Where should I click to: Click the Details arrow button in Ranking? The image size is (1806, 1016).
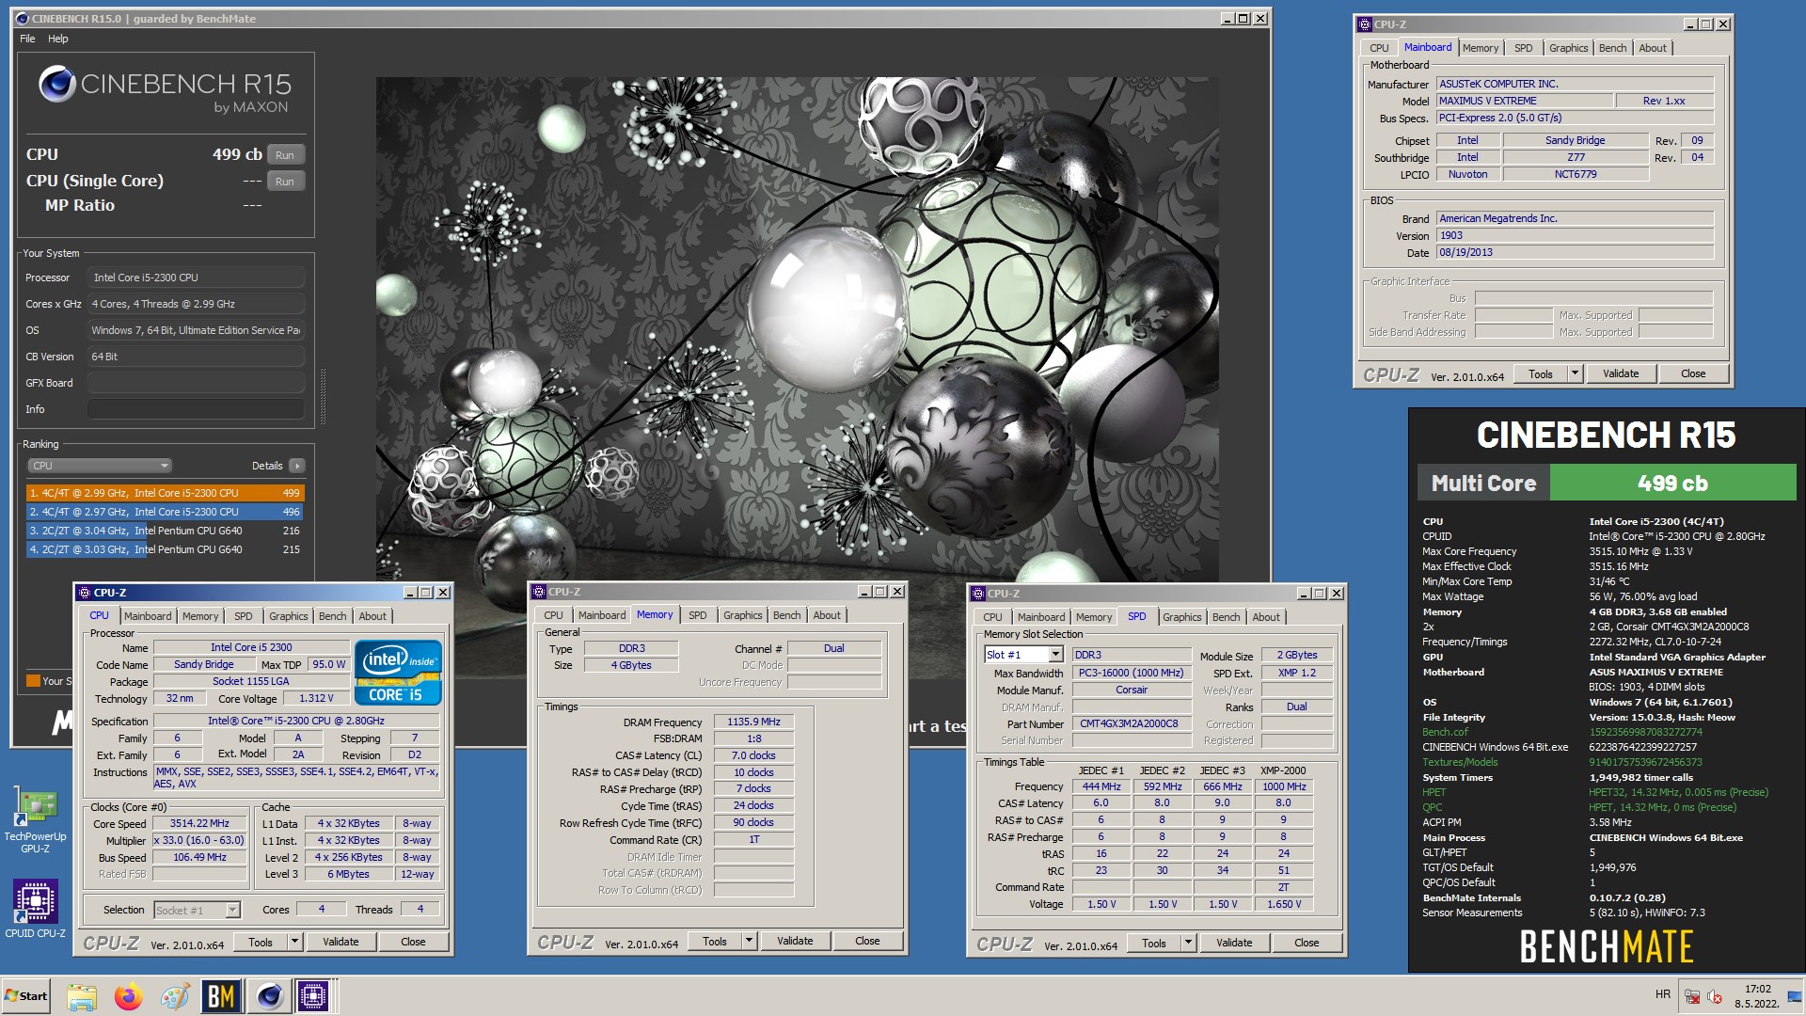point(297,466)
